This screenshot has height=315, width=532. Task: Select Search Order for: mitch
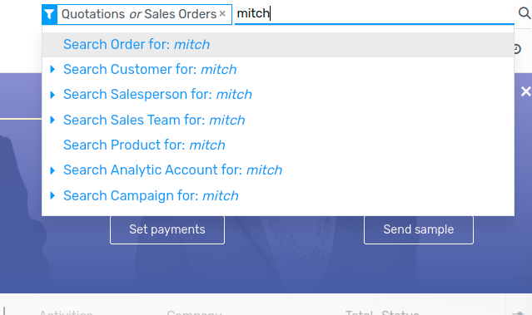coord(278,44)
